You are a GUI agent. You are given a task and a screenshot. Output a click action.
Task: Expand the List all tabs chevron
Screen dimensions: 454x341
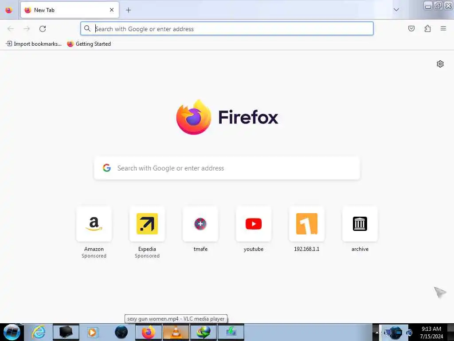tap(396, 10)
